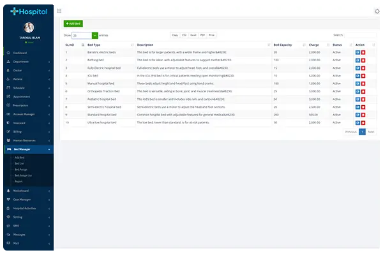Click the Search input field
This screenshot has width=383, height=255.
pyautogui.click(x=360, y=35)
